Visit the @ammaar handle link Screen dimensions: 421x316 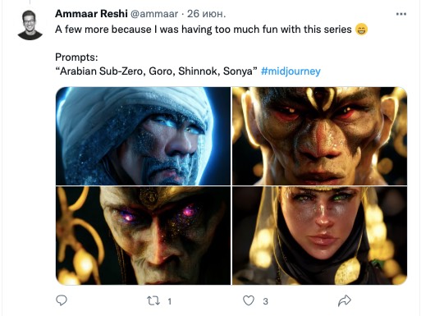(154, 14)
